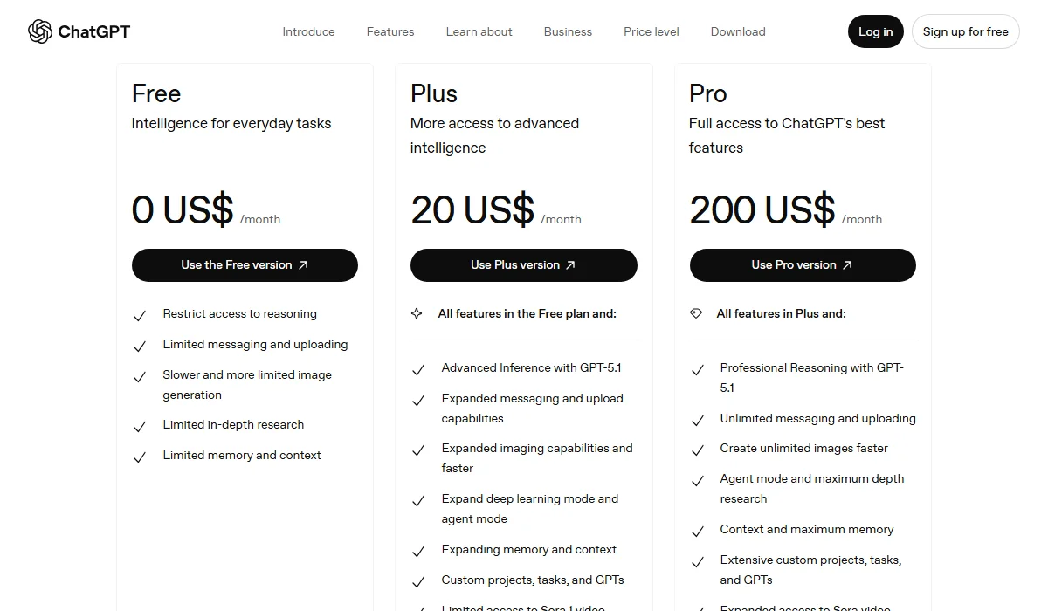Click the arrow icon inside Use Pro version
The height and width of the screenshot is (611, 1048).
pos(845,265)
